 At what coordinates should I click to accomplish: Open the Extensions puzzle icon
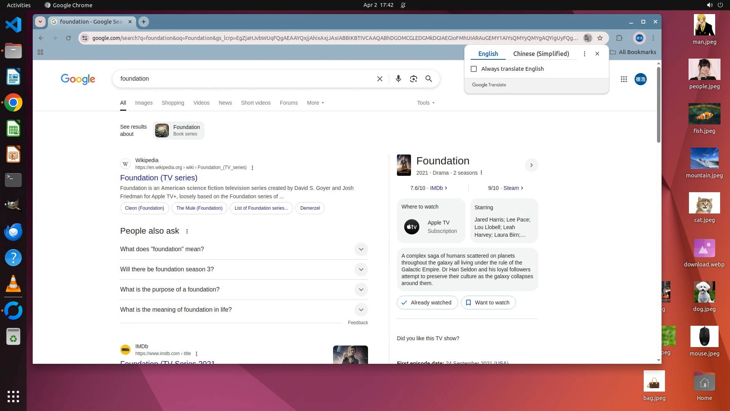tap(619, 38)
